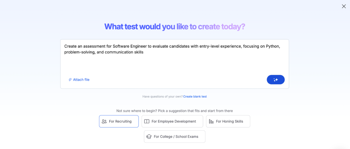This screenshot has width=350, height=149.
Task: Open the Attach file link
Action: coord(81,79)
